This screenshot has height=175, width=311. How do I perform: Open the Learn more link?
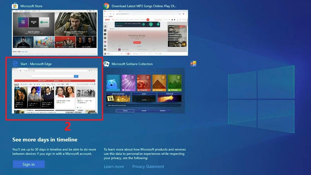(x=114, y=166)
